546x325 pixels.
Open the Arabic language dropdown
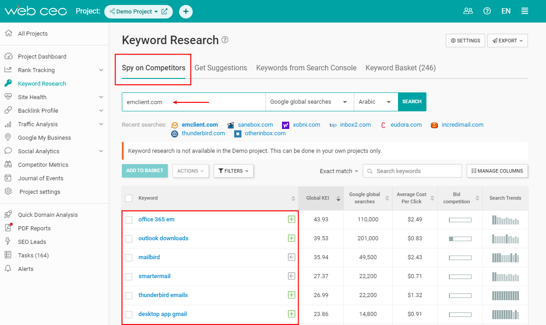click(376, 102)
